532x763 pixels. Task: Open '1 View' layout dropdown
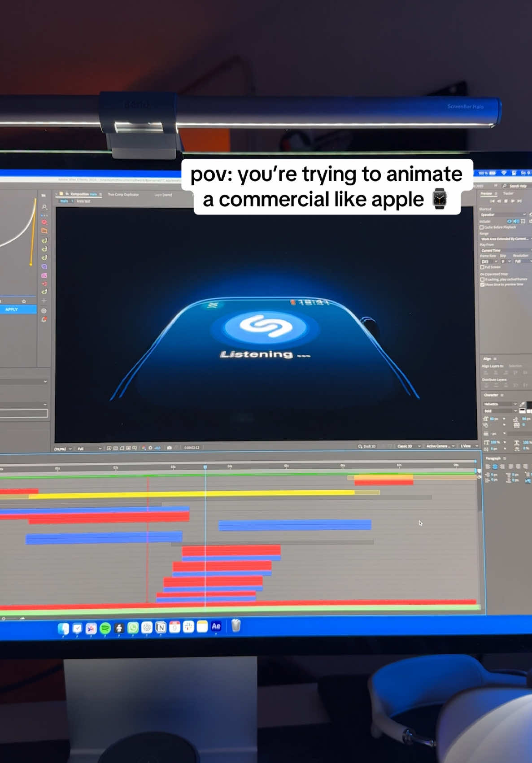469,446
